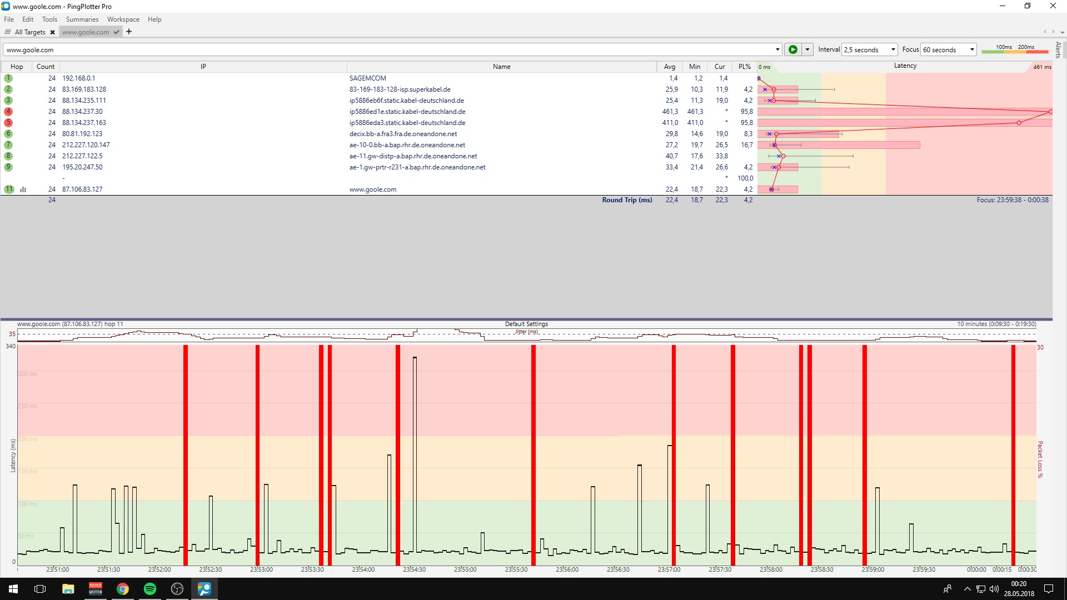The image size is (1067, 600).
Task: Select hop 5 red circle icon
Action: pyautogui.click(x=8, y=123)
